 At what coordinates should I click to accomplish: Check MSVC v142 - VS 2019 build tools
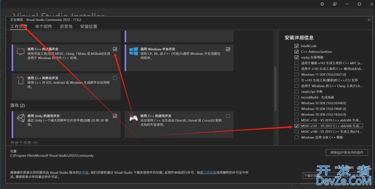coord(297,120)
